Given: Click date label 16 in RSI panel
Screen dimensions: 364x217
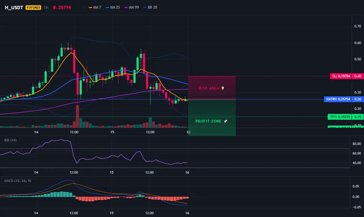Looking at the screenshot, I should tap(187, 172).
